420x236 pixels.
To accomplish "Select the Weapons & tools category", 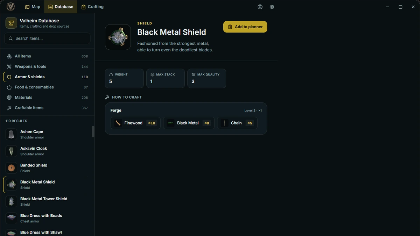I will tap(47, 66).
